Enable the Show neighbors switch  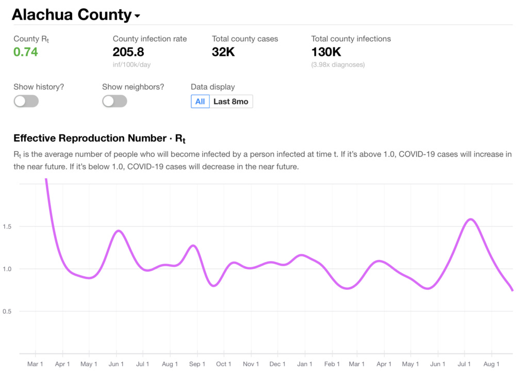[x=114, y=101]
